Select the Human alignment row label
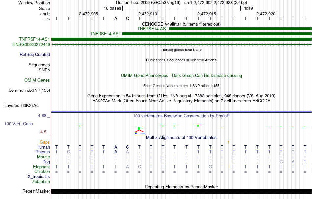312x199 pixels. [43, 147]
